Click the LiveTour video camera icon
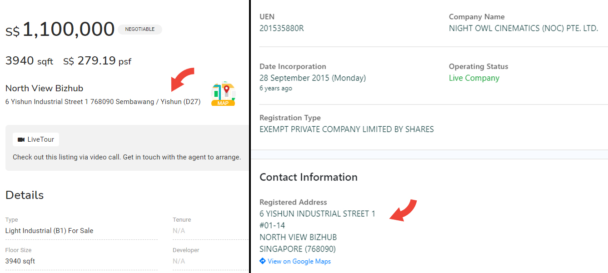The width and height of the screenshot is (608, 273). pos(21,139)
